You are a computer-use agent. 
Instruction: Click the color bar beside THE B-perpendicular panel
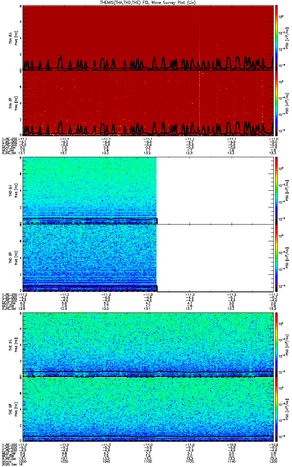point(277,344)
